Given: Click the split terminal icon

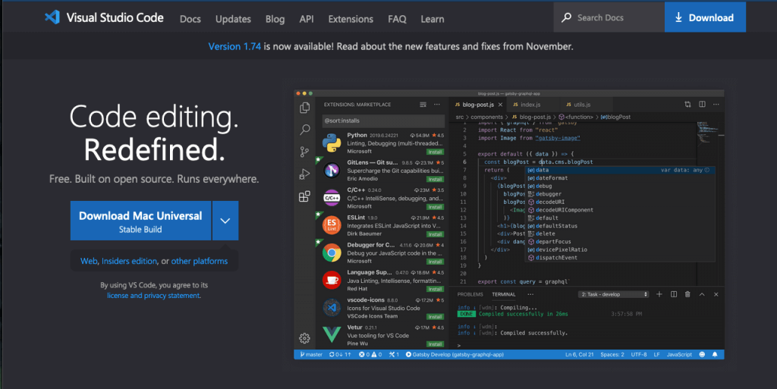Looking at the screenshot, I should coord(674,294).
